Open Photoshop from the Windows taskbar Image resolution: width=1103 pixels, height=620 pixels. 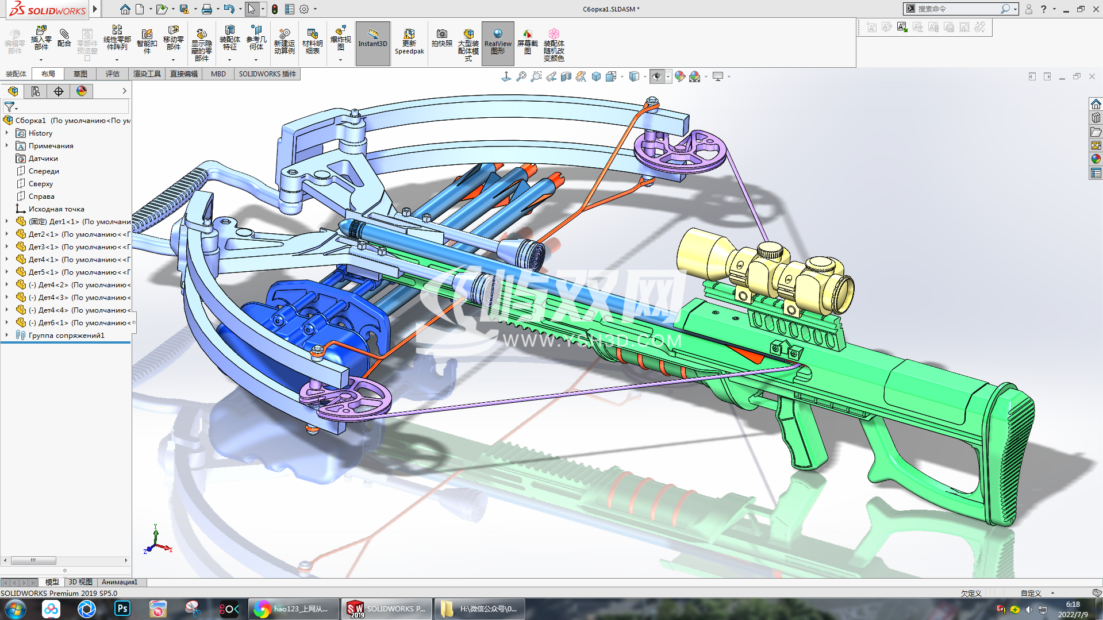tap(122, 609)
